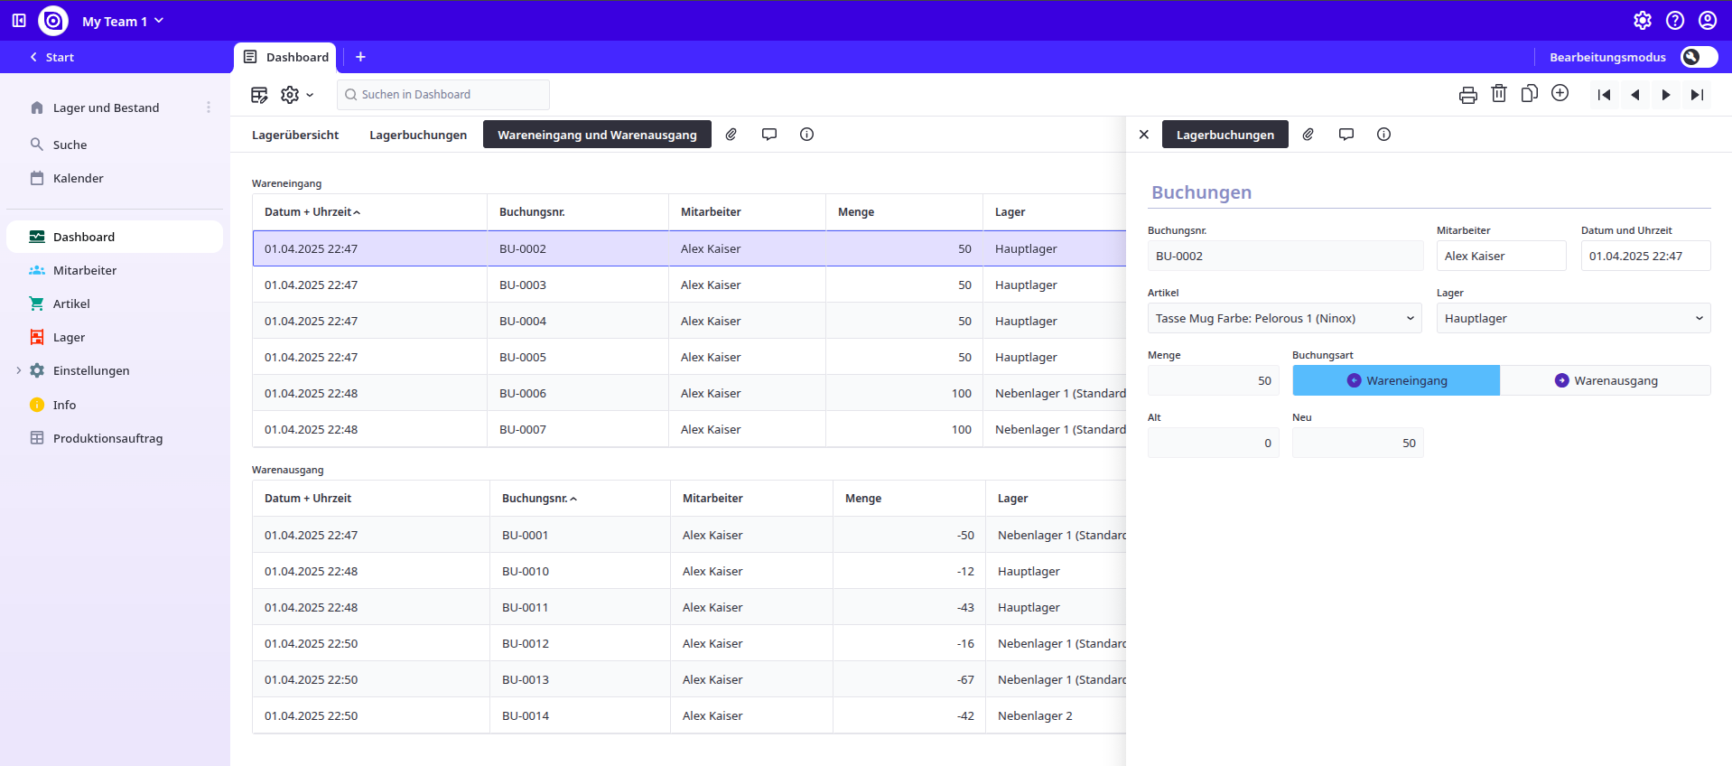Add a new record with plus circle icon
The width and height of the screenshot is (1732, 766).
click(1560, 94)
